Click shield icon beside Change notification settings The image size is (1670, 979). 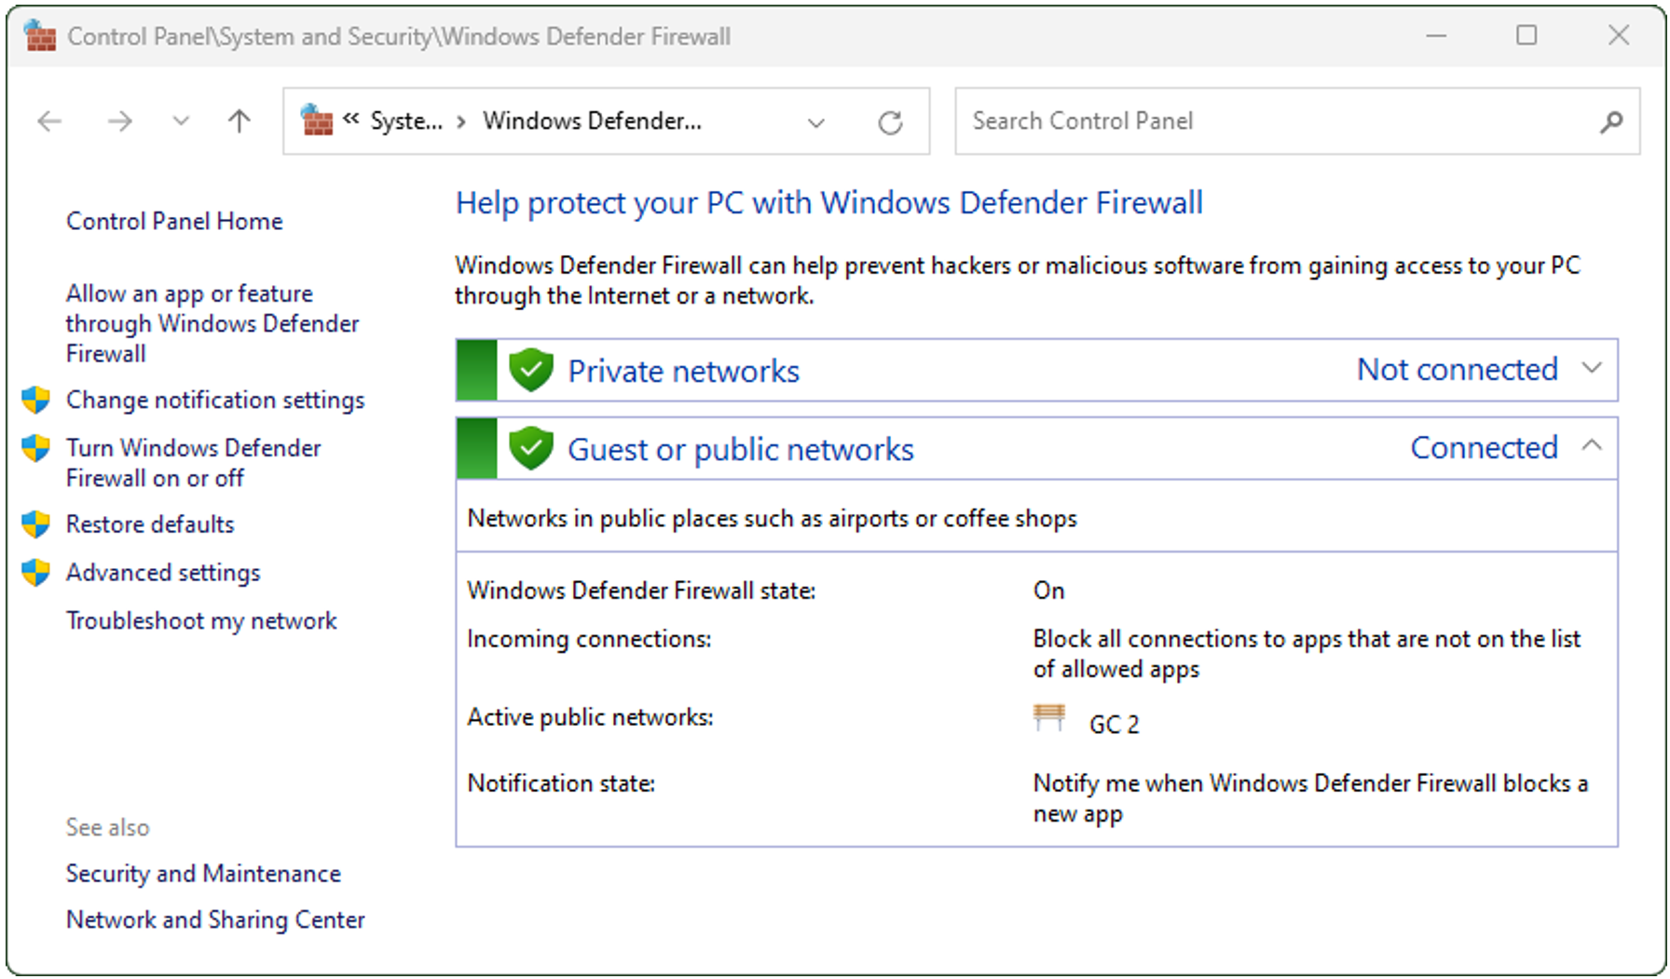tap(35, 400)
